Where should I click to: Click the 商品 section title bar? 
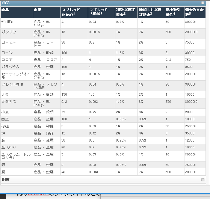coord(103,3)
